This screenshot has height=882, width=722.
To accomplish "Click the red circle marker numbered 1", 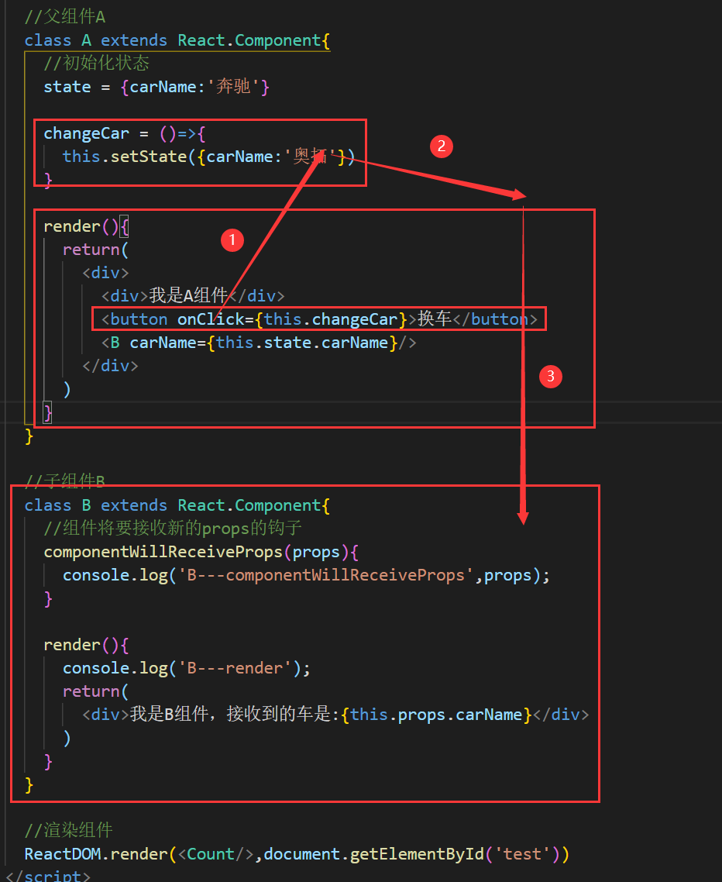I will click(x=232, y=240).
